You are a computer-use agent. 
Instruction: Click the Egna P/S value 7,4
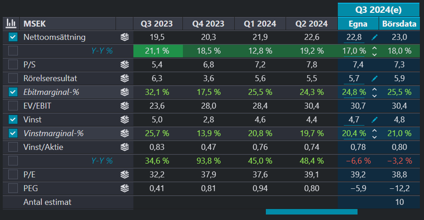click(358, 65)
